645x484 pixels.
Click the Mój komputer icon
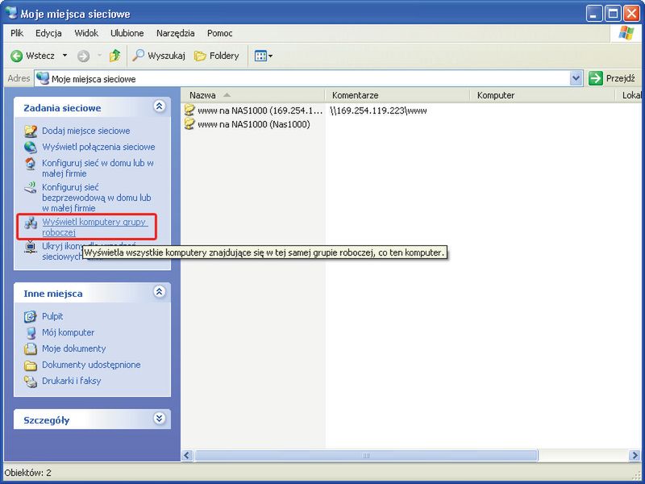[x=30, y=332]
